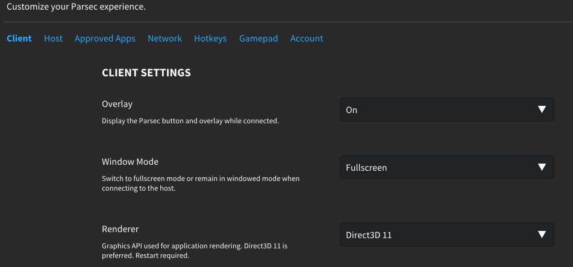The height and width of the screenshot is (267, 573).
Task: Open the Hotkeys tab
Action: point(210,38)
